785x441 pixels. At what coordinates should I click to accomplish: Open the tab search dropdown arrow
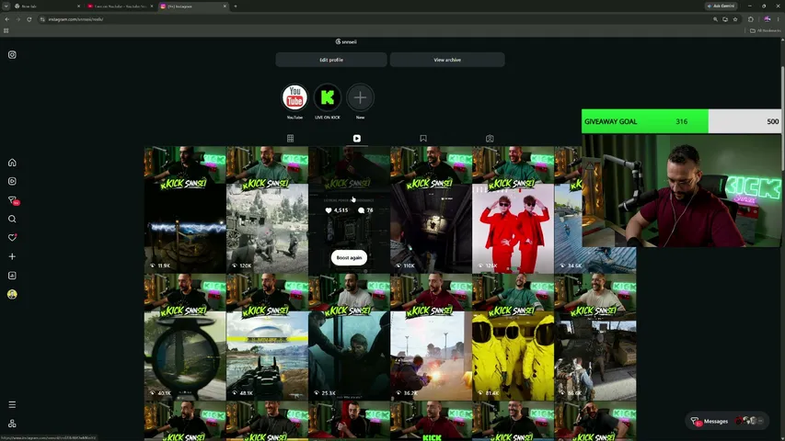(x=6, y=6)
